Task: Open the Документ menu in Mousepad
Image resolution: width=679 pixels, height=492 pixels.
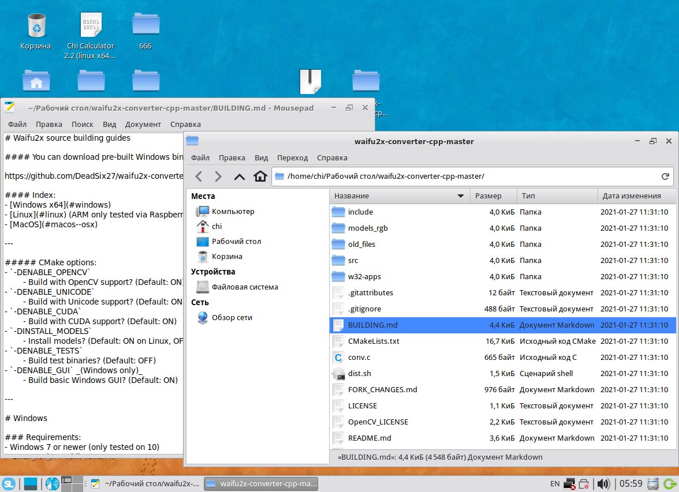Action: [143, 124]
